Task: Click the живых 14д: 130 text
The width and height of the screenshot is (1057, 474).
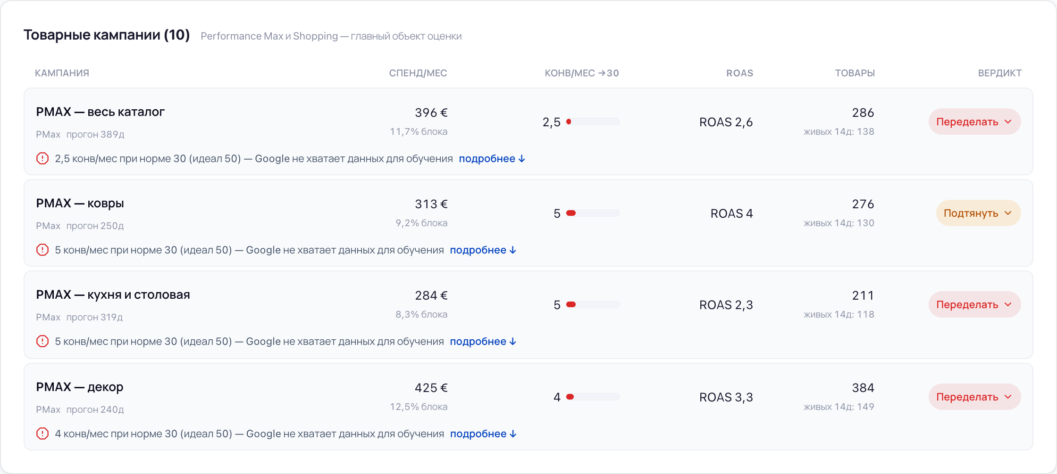Action: pos(839,223)
